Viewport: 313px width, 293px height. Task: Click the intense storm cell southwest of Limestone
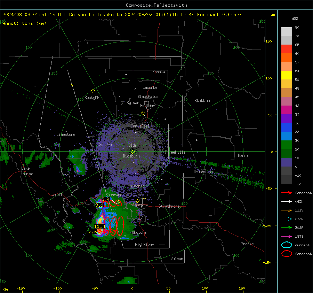point(78,170)
